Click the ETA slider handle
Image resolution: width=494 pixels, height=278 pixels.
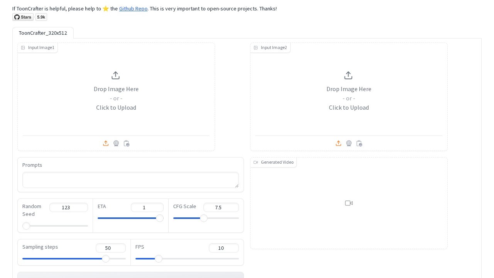[x=160, y=218]
